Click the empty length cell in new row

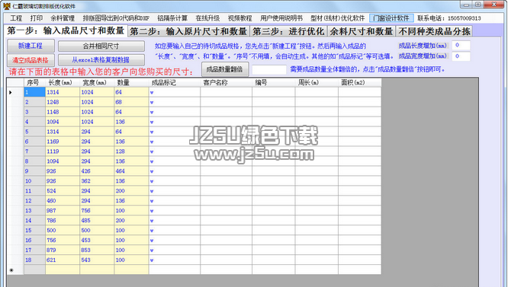click(63, 269)
